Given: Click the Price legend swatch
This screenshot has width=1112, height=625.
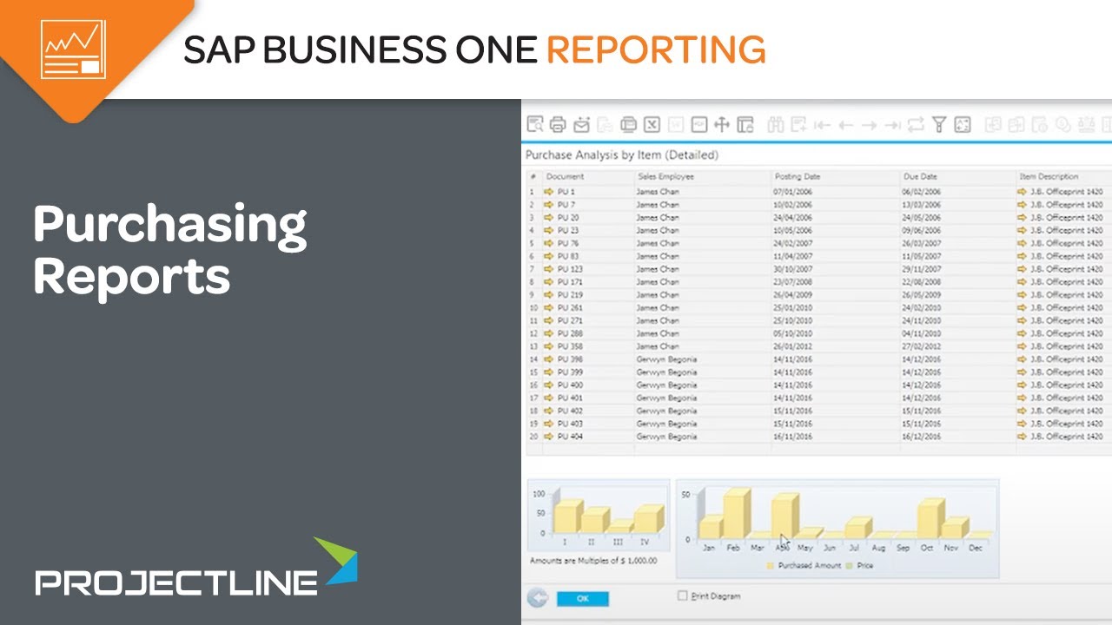Looking at the screenshot, I should click(849, 565).
